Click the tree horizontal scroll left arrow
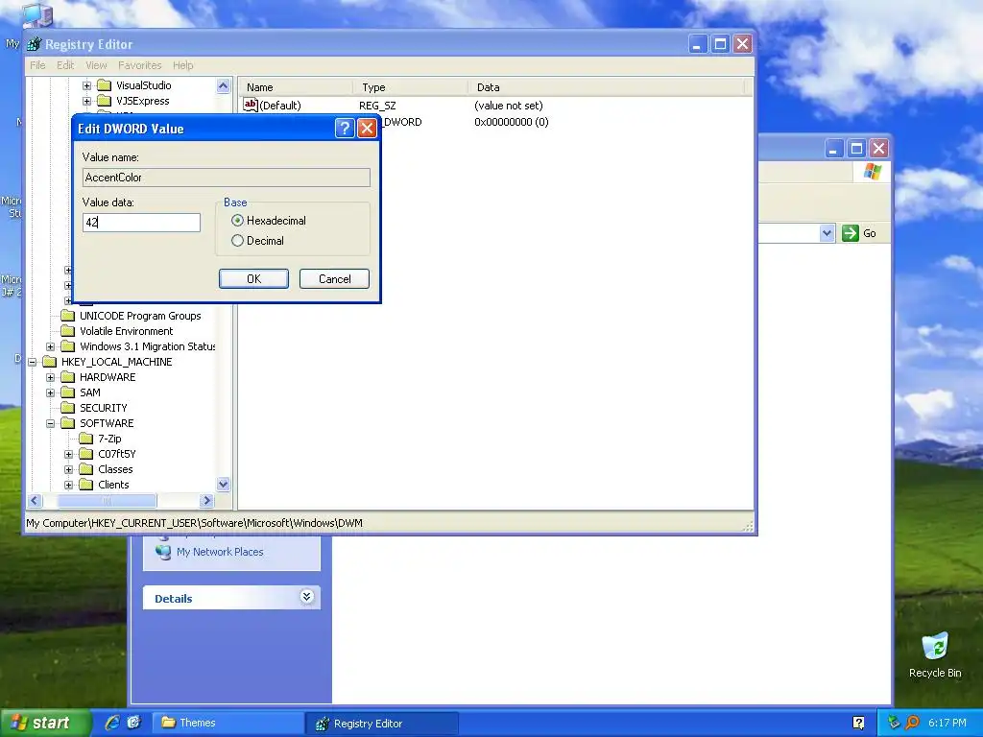The height and width of the screenshot is (737, 983). 35,501
